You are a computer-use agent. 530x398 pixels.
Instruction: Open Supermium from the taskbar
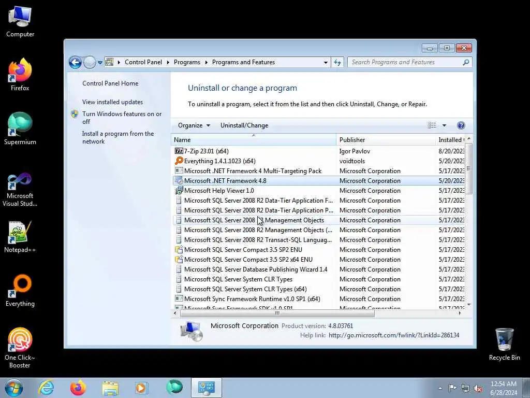coord(174,387)
